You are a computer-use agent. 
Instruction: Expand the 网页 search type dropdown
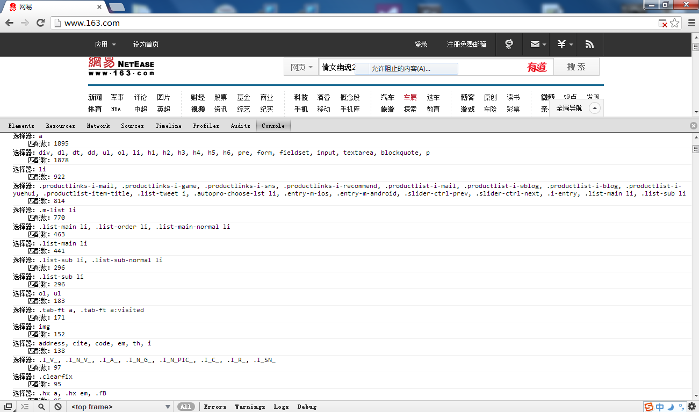[x=301, y=67]
